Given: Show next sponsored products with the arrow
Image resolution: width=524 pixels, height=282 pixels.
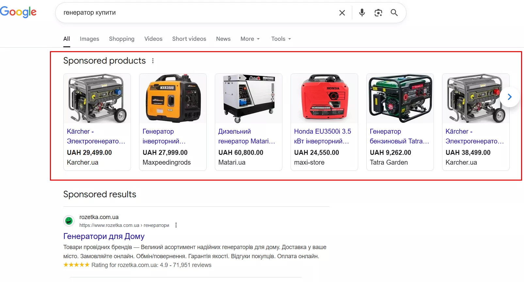Looking at the screenshot, I should pos(510,97).
